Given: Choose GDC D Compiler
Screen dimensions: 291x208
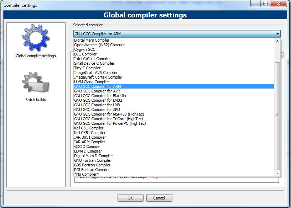Looking at the screenshot, I should point(174,147).
